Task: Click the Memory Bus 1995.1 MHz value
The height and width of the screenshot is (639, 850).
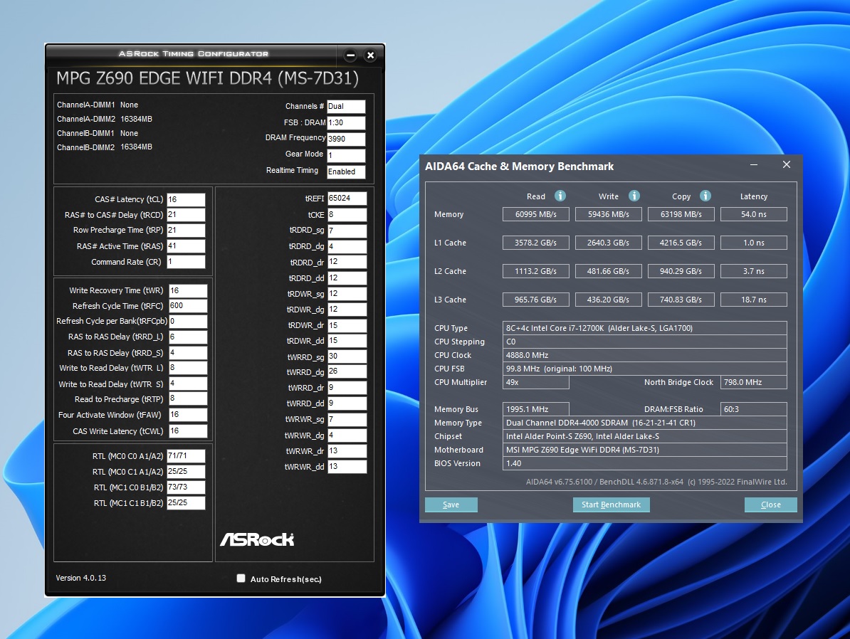Action: coord(535,409)
